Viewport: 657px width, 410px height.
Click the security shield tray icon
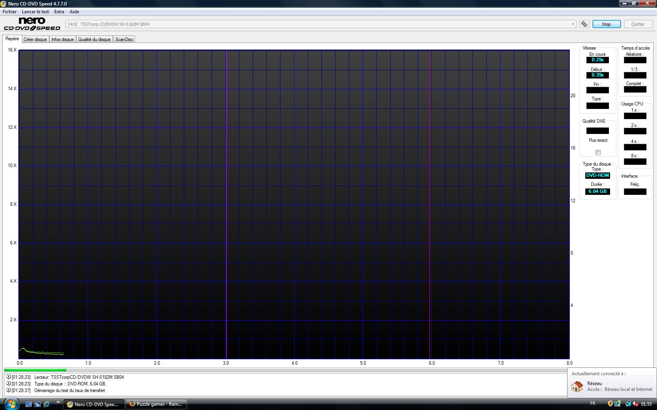click(610, 404)
